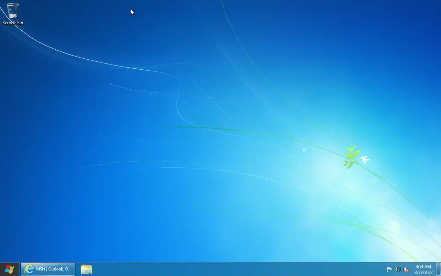Screen dimensions: 441x276
Task: Open the Windows Start menu orb
Action: [x=9, y=269]
